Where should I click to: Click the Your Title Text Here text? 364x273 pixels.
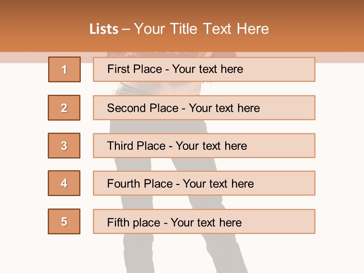click(201, 29)
